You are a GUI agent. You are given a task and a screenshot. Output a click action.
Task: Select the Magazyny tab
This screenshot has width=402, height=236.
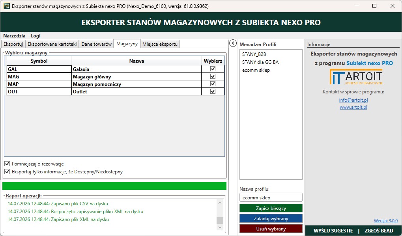(127, 44)
